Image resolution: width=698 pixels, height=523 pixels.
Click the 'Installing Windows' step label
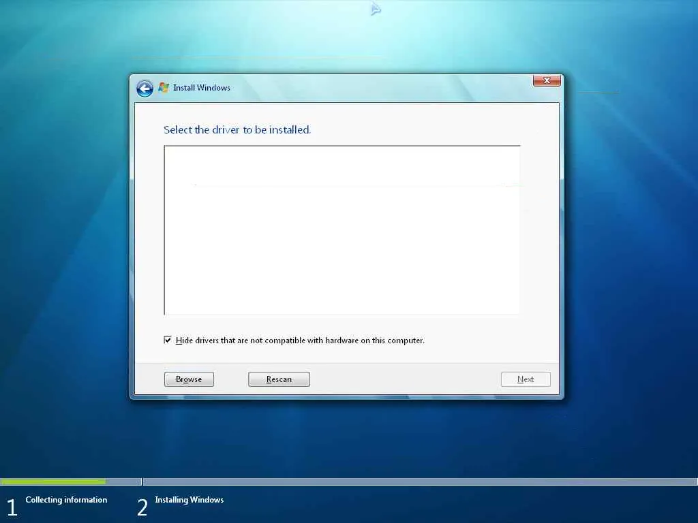point(189,500)
